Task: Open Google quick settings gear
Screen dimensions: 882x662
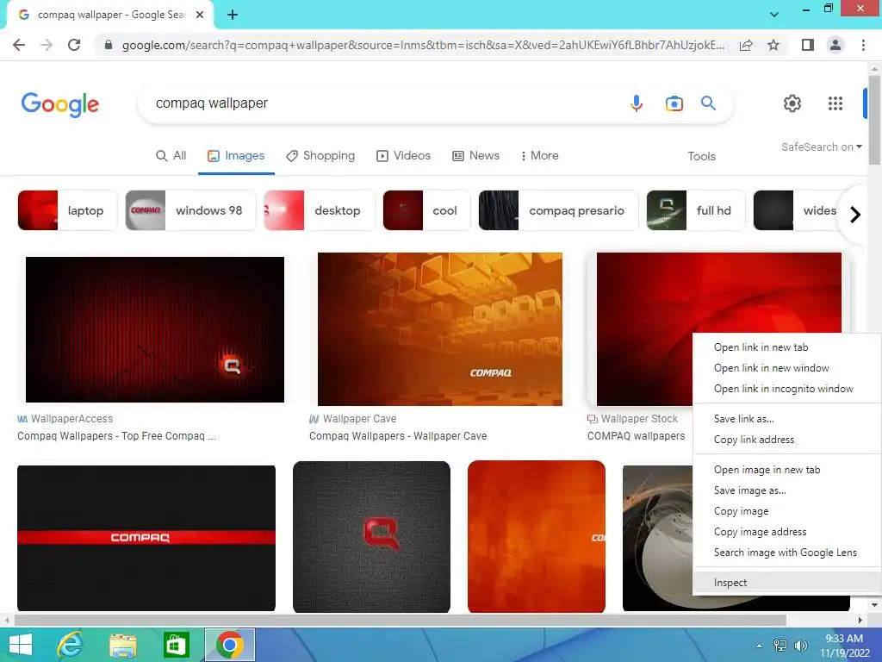Action: 792,103
